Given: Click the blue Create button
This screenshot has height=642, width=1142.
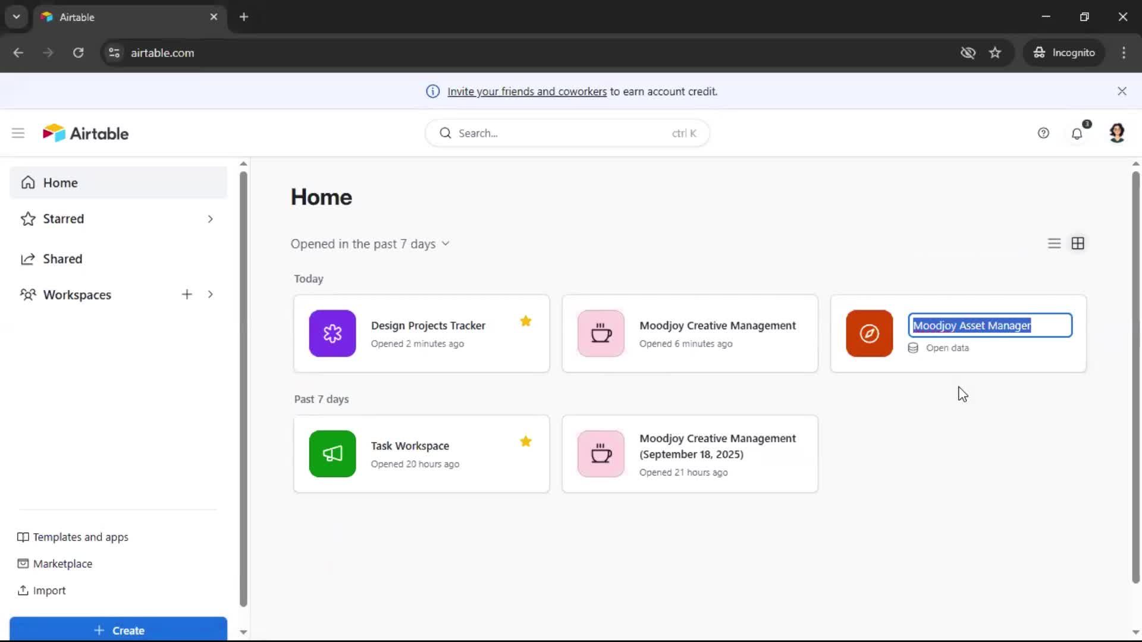Looking at the screenshot, I should [118, 630].
